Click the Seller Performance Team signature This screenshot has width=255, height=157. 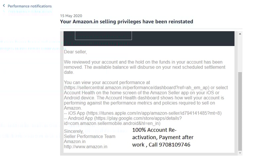click(x=90, y=136)
